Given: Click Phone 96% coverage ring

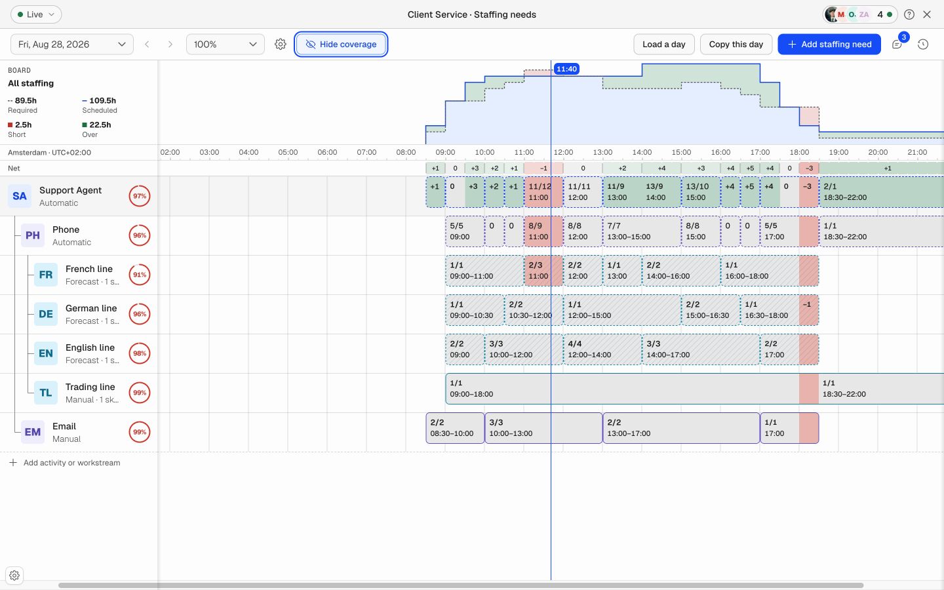Looking at the screenshot, I should point(140,235).
